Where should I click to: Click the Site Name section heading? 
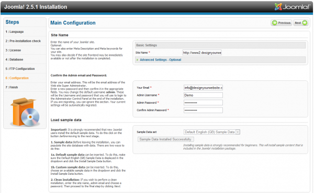[60, 35]
